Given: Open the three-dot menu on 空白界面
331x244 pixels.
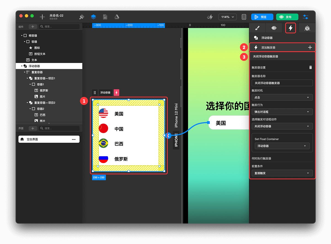Looking at the screenshot, I should [x=74, y=139].
